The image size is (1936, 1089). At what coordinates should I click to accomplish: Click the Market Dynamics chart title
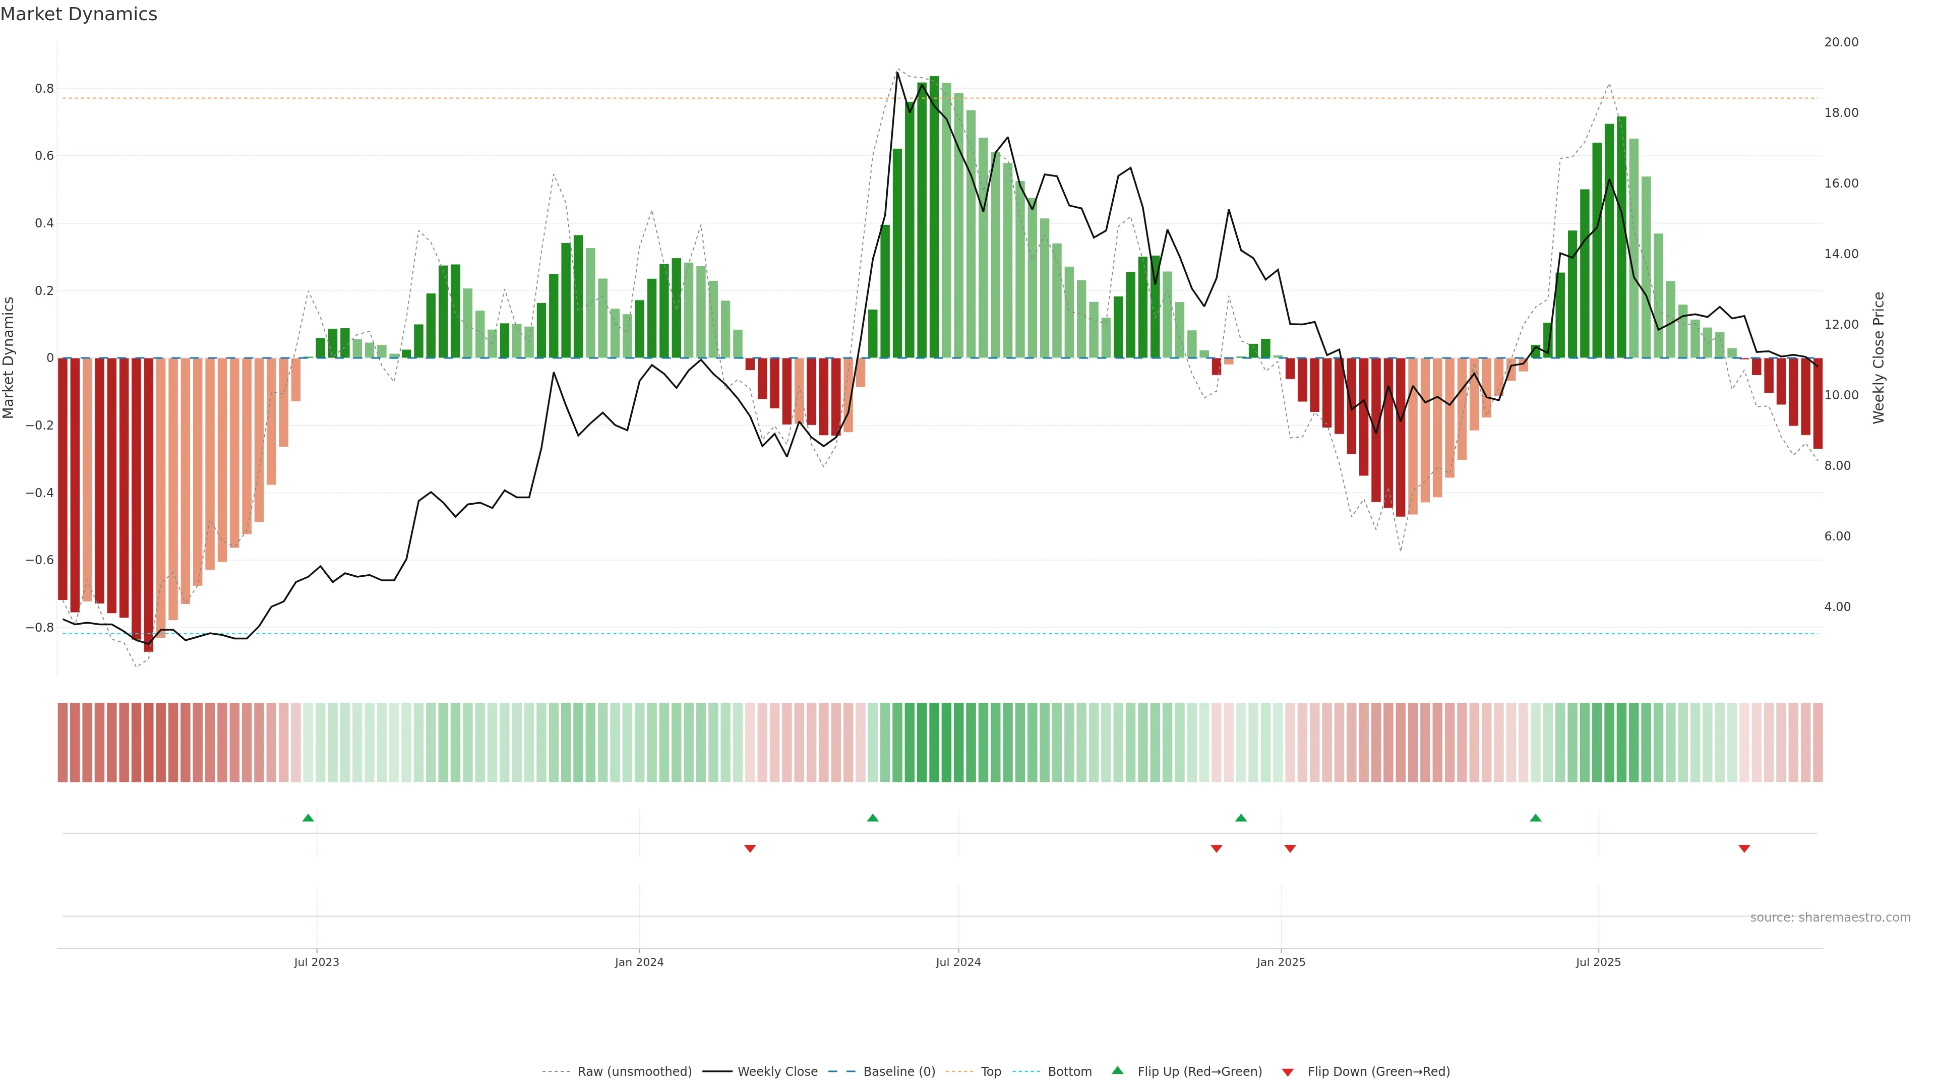tap(79, 14)
